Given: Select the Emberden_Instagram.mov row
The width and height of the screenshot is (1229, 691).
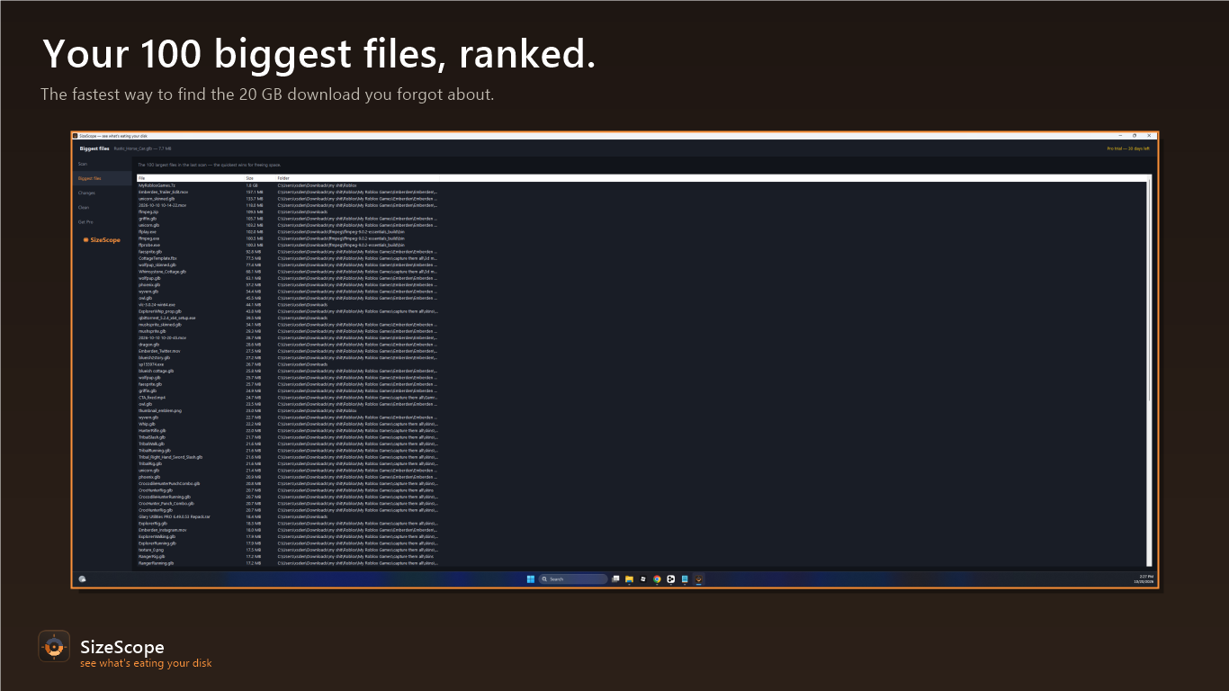Looking at the screenshot, I should 641,530.
